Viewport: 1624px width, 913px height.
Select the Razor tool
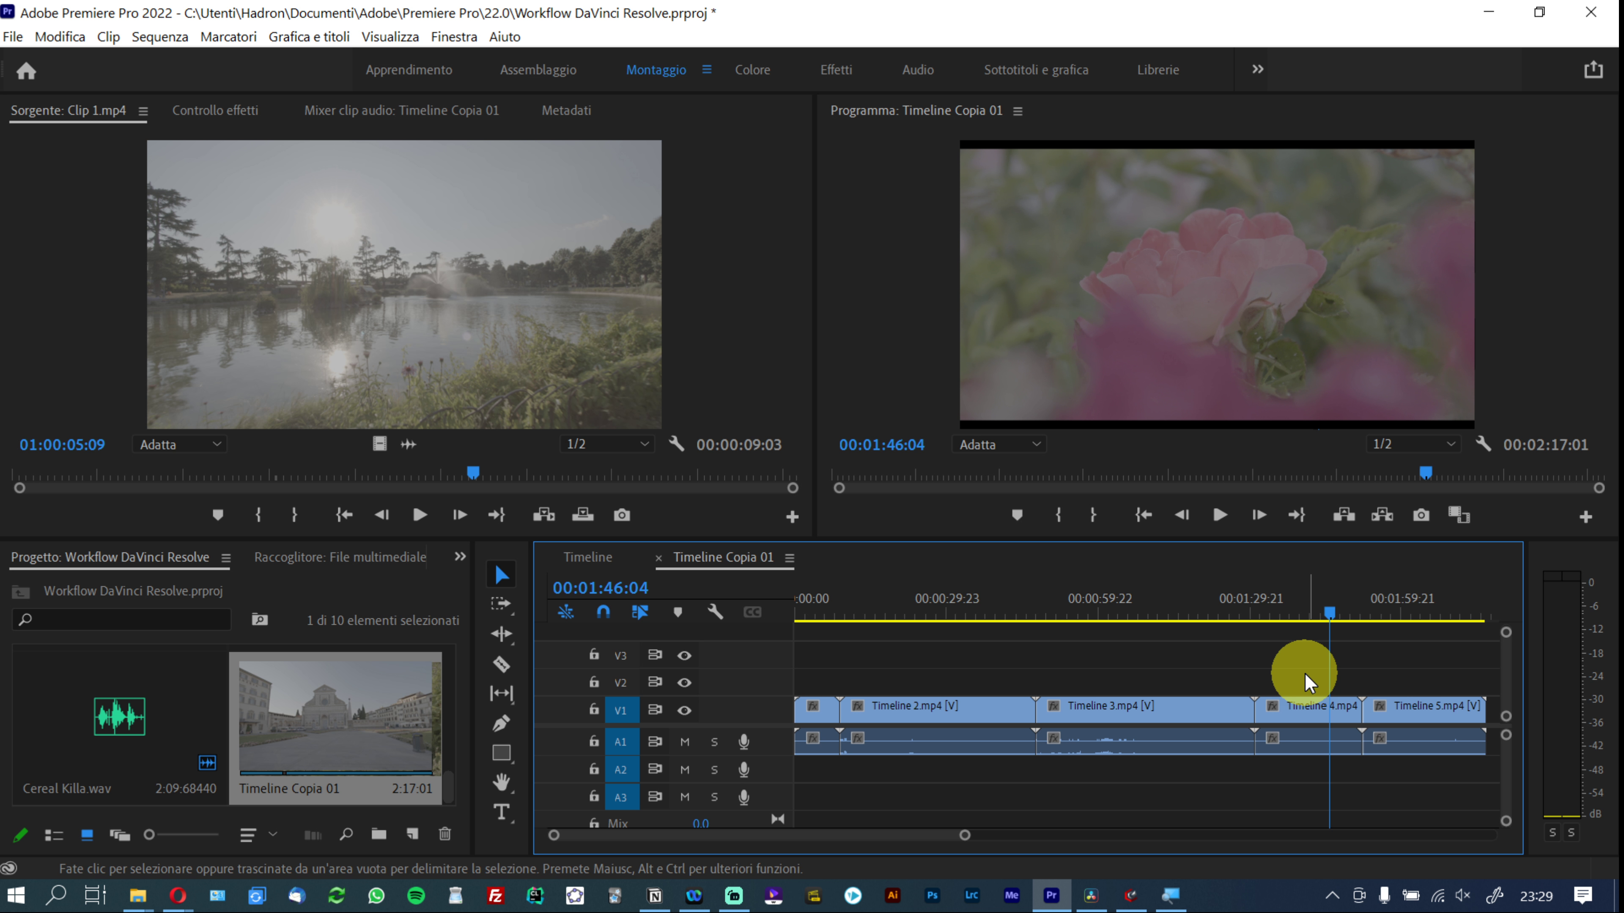point(502,664)
